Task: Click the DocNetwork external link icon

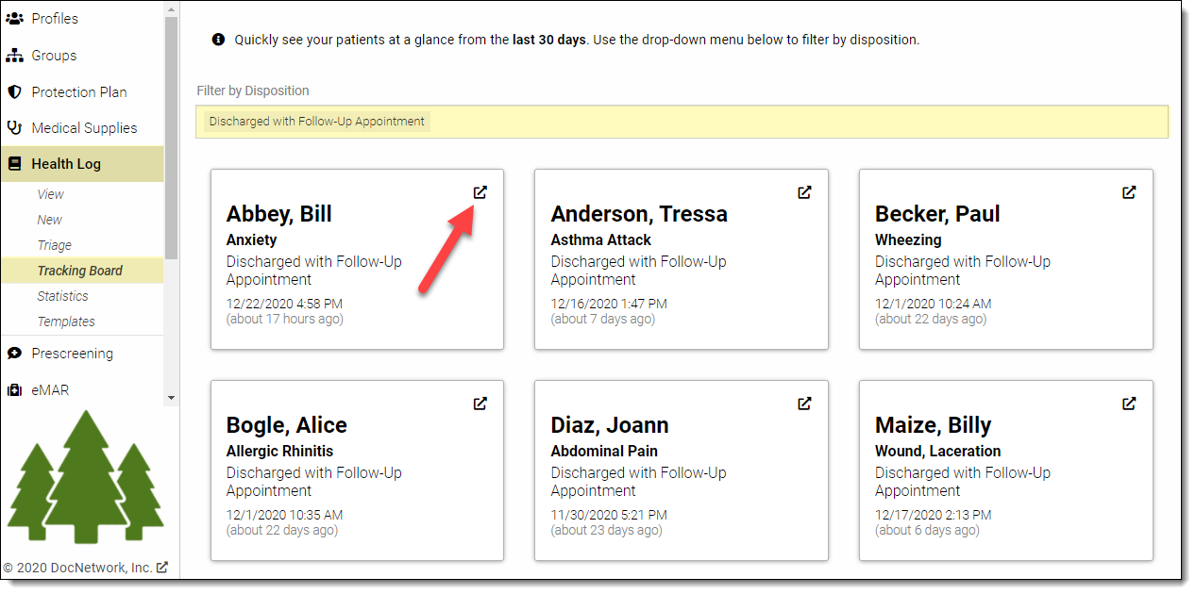Action: coord(162,568)
